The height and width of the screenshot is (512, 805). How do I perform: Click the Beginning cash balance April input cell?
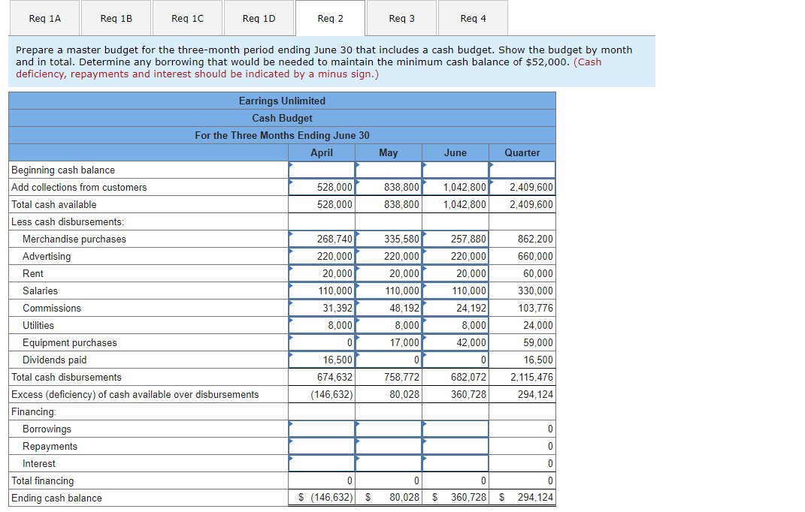322,170
